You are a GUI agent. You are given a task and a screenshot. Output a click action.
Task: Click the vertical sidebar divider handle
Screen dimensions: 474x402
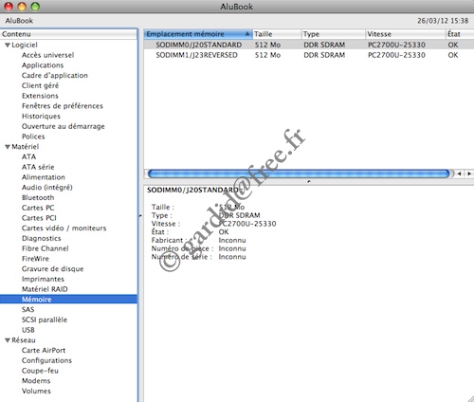pos(140,216)
